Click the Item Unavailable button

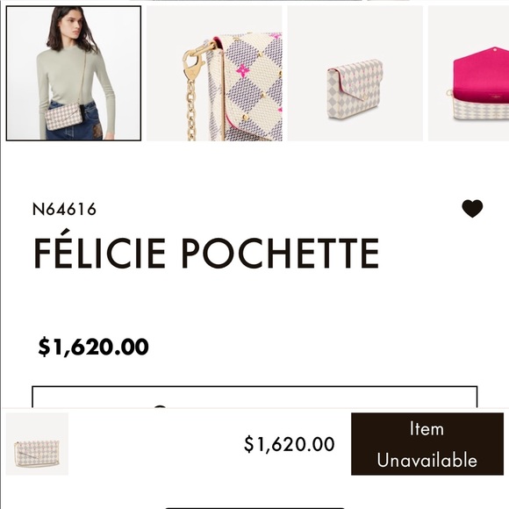coord(427,444)
